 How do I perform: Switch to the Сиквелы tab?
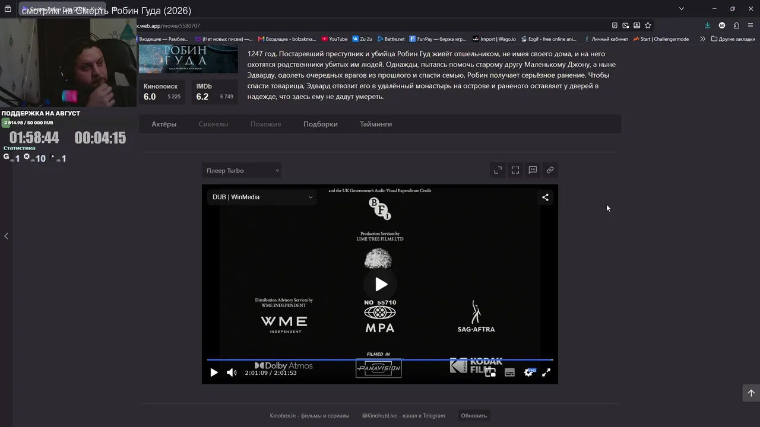213,124
